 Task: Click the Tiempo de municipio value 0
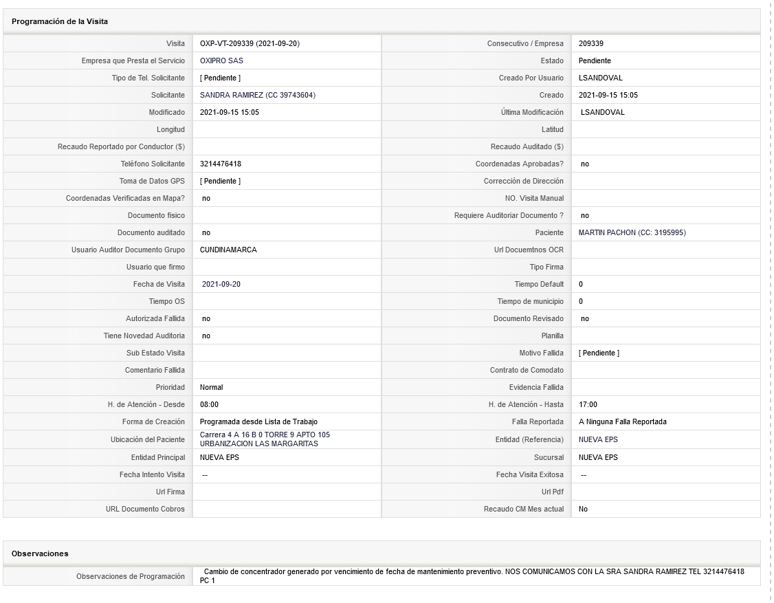point(580,302)
